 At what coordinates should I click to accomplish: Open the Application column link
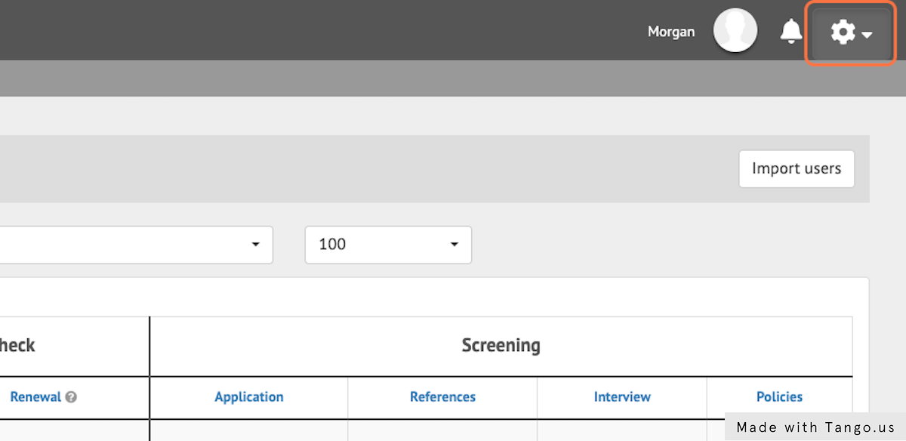(249, 396)
